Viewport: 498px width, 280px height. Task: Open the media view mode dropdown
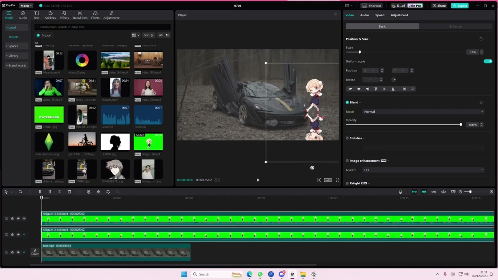[135, 35]
